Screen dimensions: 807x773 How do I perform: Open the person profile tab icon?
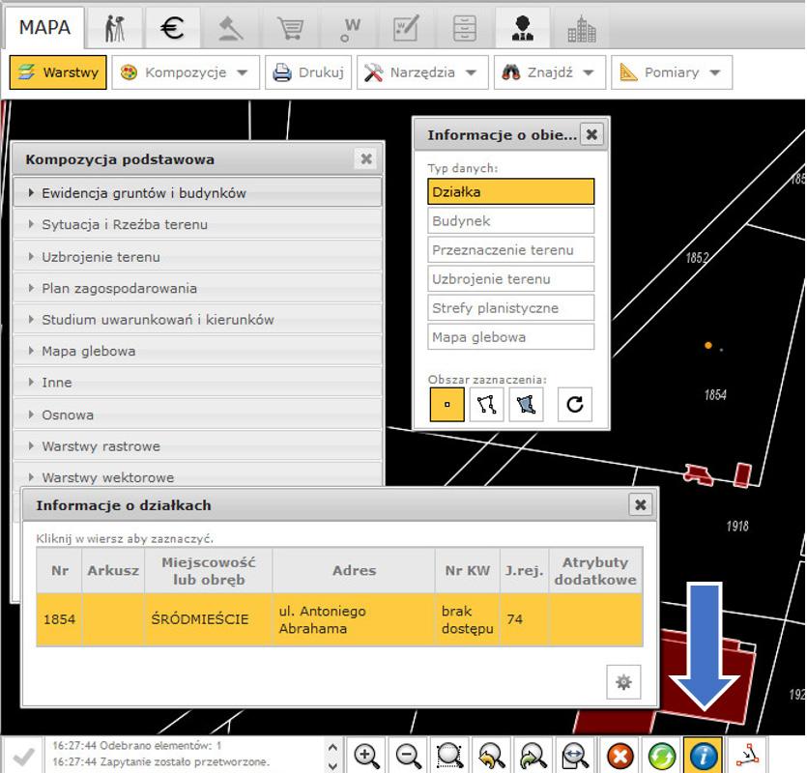523,28
